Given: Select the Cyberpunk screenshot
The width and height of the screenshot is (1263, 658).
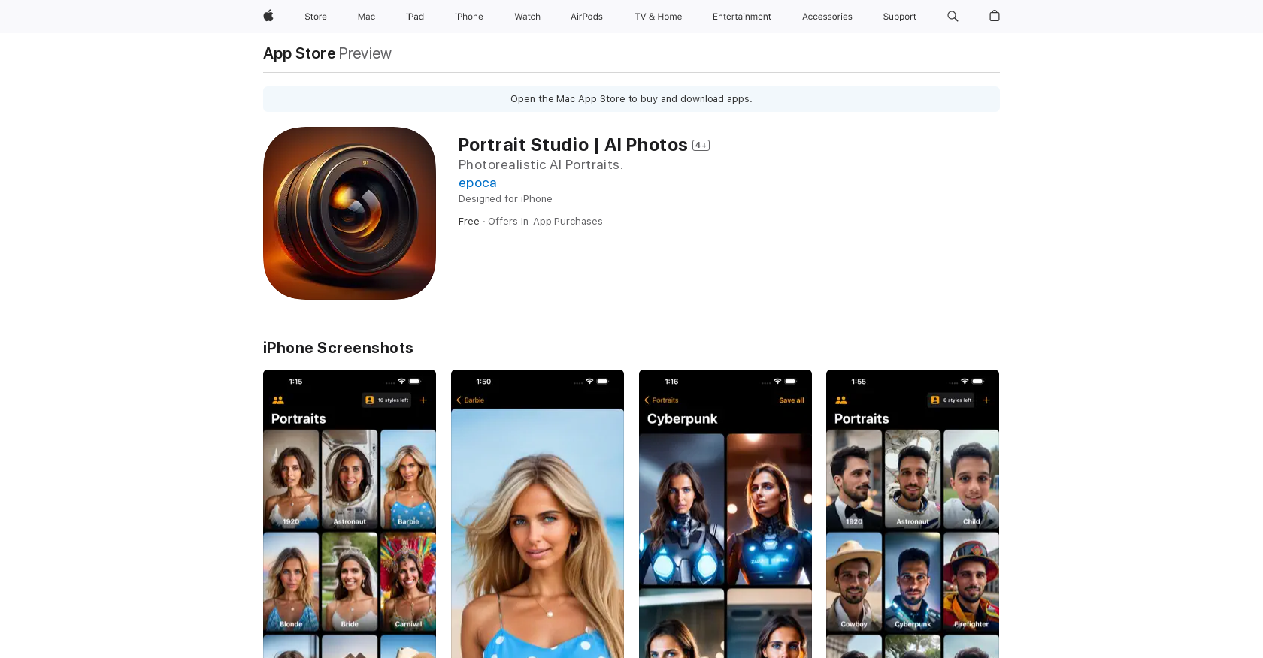Looking at the screenshot, I should [x=725, y=514].
